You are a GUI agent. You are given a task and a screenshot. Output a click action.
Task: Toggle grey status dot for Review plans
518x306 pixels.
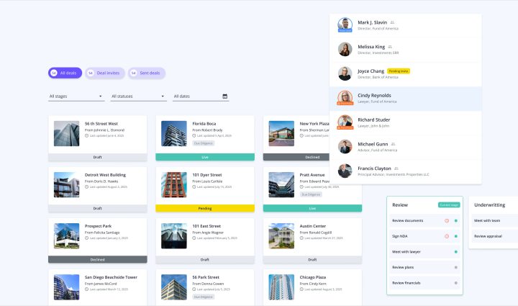coord(455,268)
